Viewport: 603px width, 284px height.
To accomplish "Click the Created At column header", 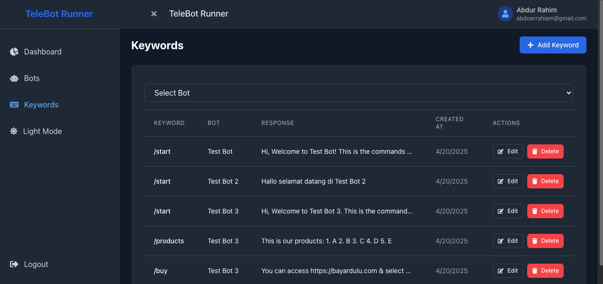I will coord(450,123).
